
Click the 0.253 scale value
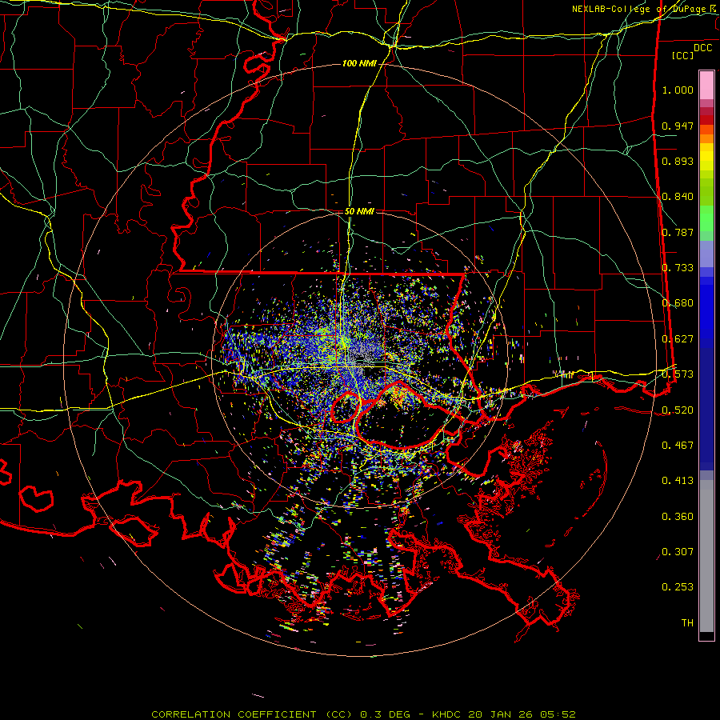click(678, 587)
